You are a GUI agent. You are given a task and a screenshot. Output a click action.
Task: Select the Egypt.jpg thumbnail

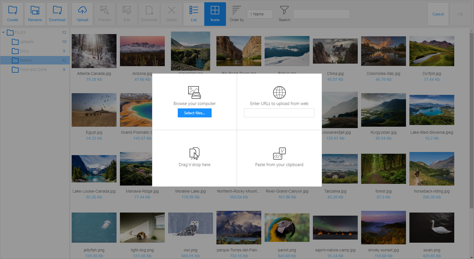(94, 110)
